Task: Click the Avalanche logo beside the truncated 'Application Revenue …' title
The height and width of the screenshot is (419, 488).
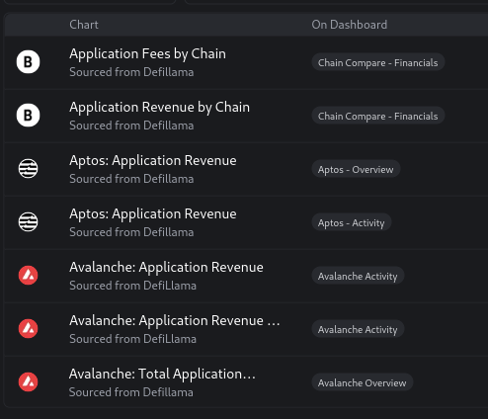Action: coord(29,329)
